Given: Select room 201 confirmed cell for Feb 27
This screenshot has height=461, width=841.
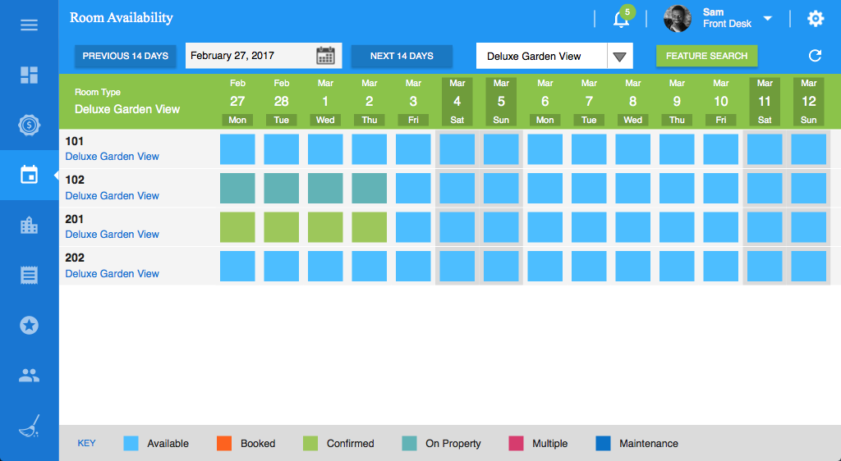Looking at the screenshot, I should (237, 227).
